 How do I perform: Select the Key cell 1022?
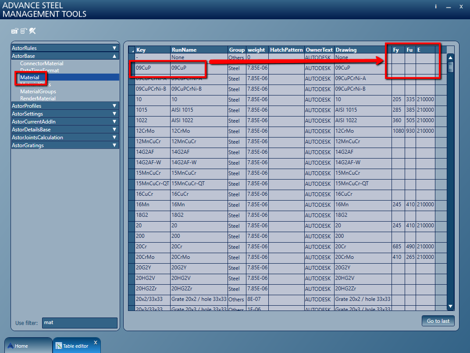tap(153, 121)
